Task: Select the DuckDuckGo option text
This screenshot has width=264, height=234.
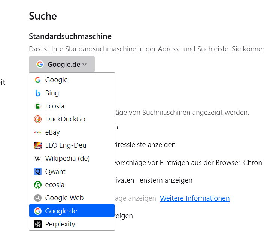Action: [x=65, y=119]
